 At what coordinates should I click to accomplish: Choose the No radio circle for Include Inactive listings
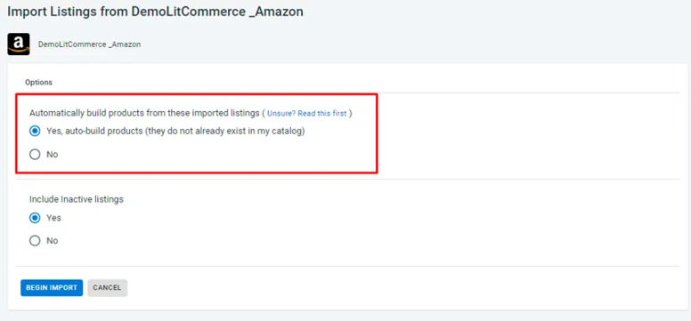coord(35,241)
